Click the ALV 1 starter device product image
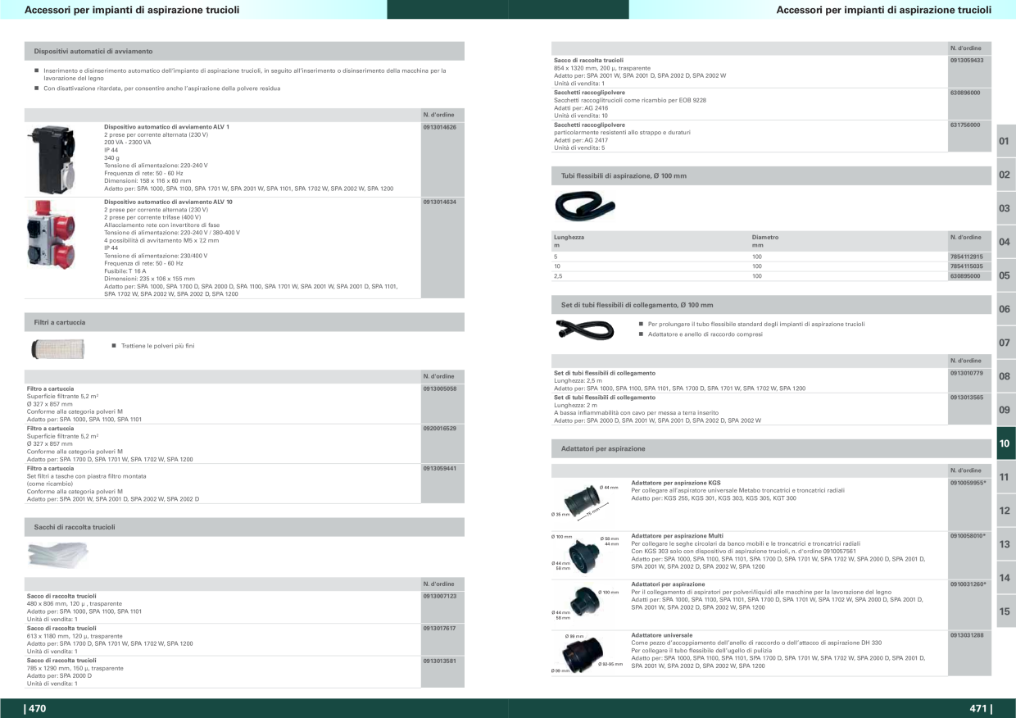Screen dimensions: 1016x718 pyautogui.click(x=52, y=158)
